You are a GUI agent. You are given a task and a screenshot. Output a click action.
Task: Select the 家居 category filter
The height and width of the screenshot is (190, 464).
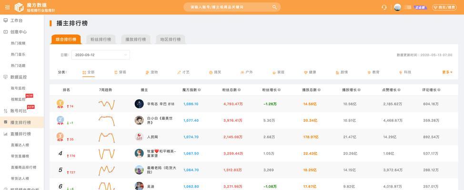(x=279, y=72)
